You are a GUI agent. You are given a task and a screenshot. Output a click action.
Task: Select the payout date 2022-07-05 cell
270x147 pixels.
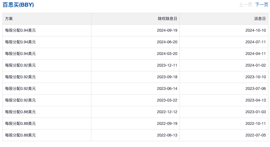tap(224, 135)
